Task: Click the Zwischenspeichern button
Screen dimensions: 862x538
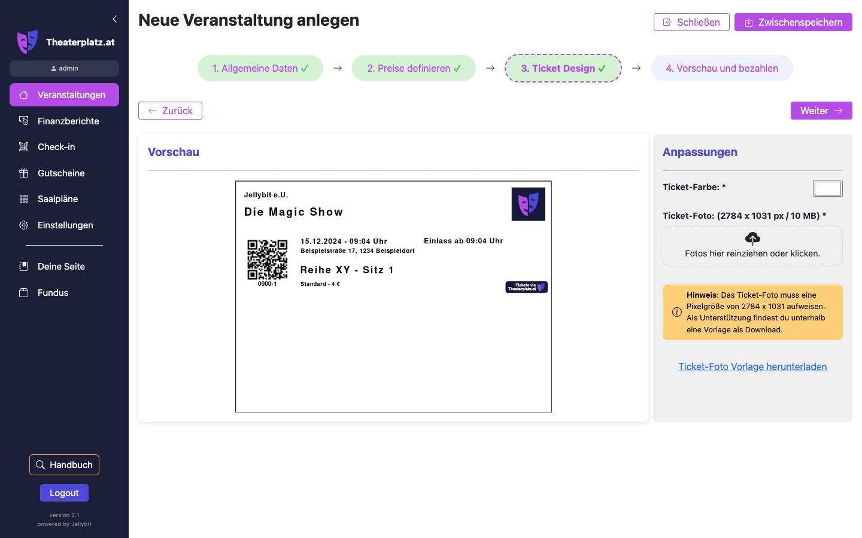Action: pyautogui.click(x=793, y=22)
